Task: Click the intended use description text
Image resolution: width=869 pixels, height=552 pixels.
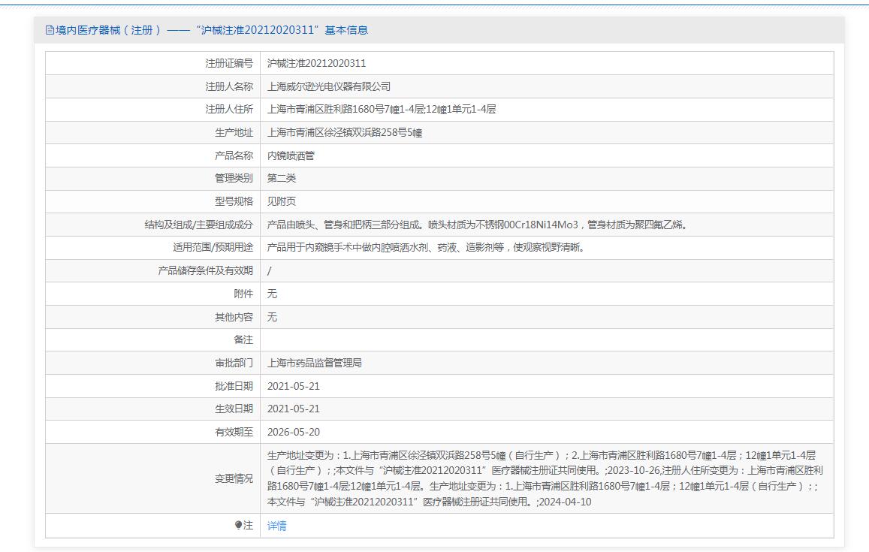Action: (425, 248)
